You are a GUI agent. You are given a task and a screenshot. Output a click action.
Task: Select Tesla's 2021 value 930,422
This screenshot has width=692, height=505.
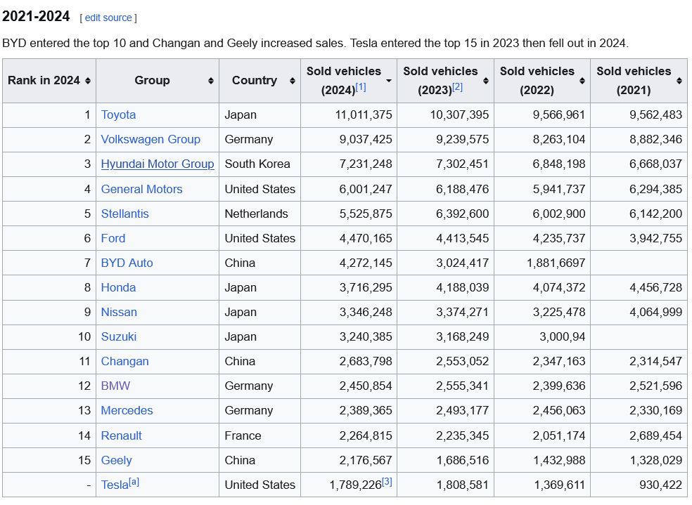point(660,485)
